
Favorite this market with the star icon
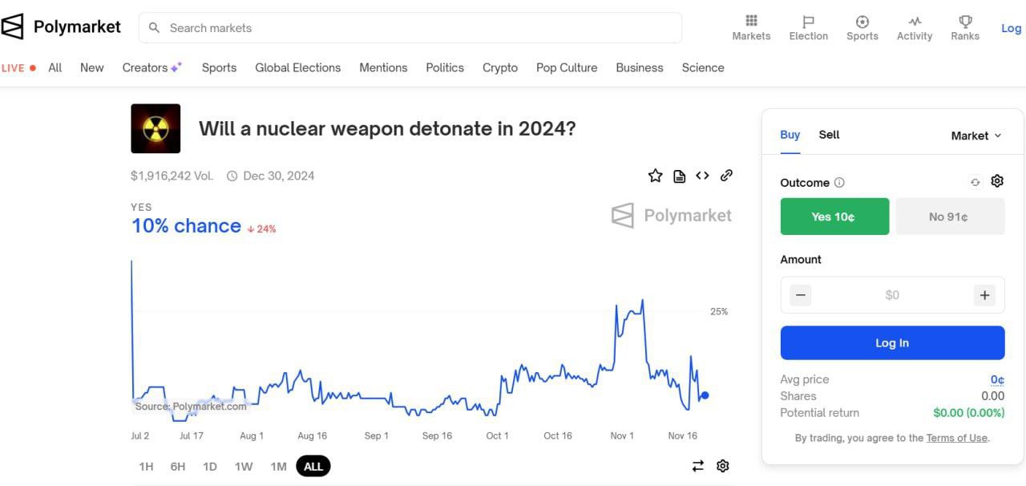[655, 176]
